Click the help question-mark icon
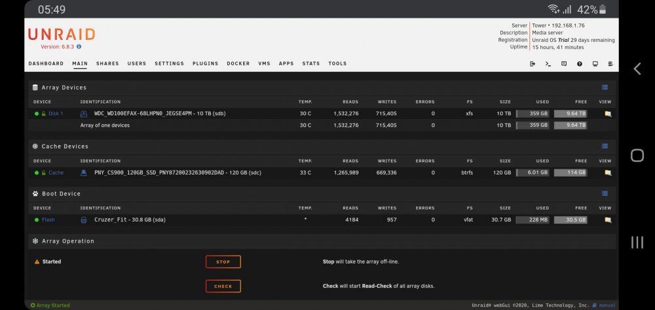655x310 pixels. [x=580, y=64]
